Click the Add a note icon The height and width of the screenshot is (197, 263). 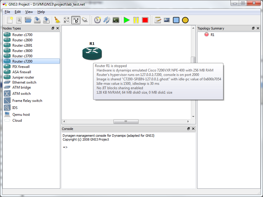pyautogui.click(x=158, y=20)
